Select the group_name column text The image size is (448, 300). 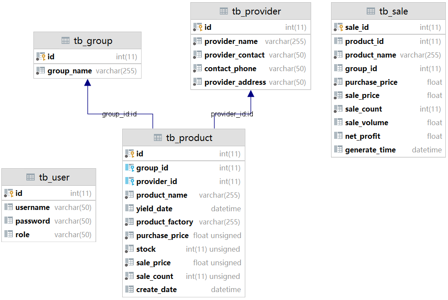pos(70,71)
